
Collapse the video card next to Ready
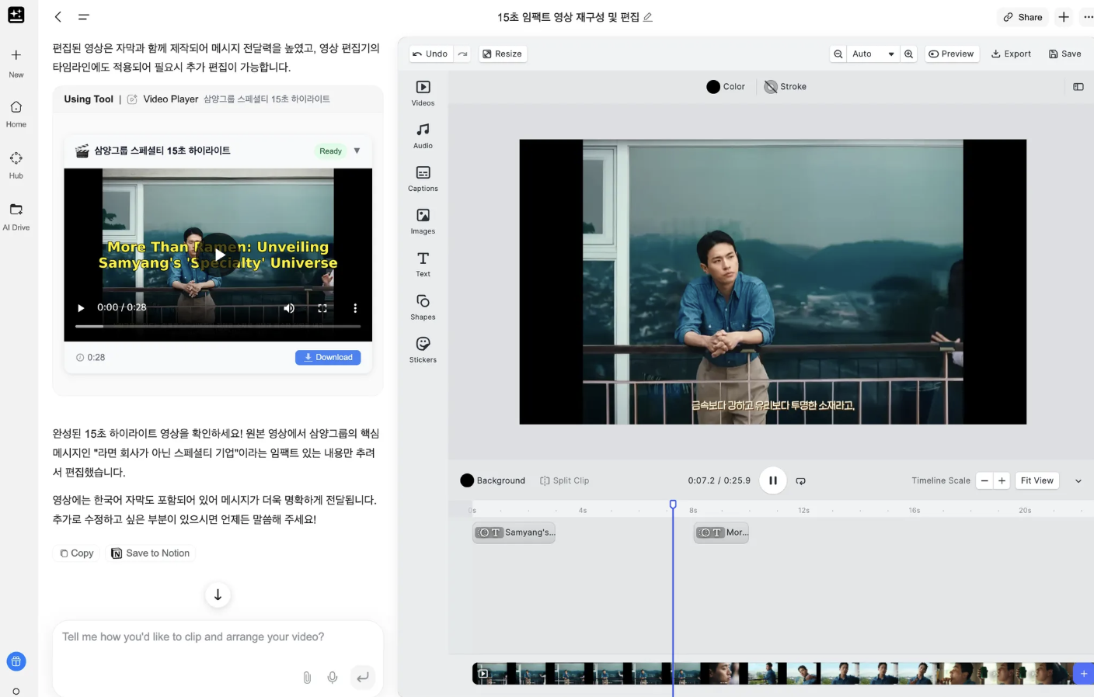357,151
